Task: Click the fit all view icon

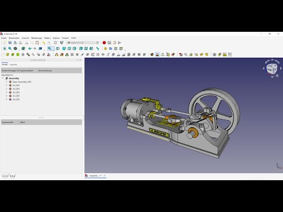Action: [5, 48]
